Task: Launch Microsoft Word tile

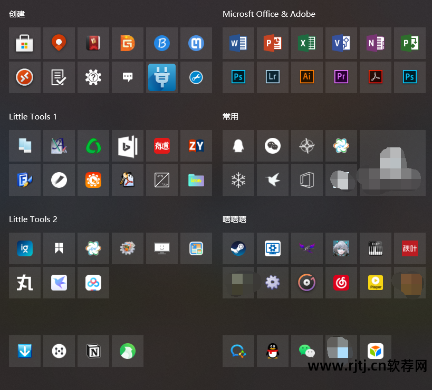Action: pyautogui.click(x=238, y=43)
